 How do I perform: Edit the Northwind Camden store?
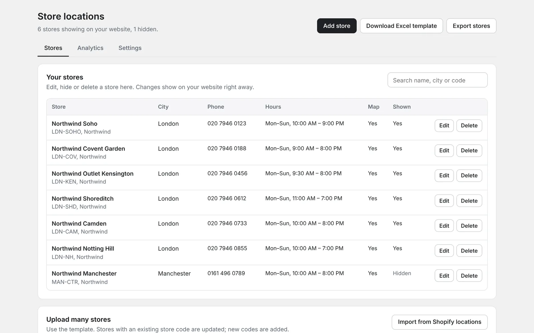pyautogui.click(x=444, y=226)
